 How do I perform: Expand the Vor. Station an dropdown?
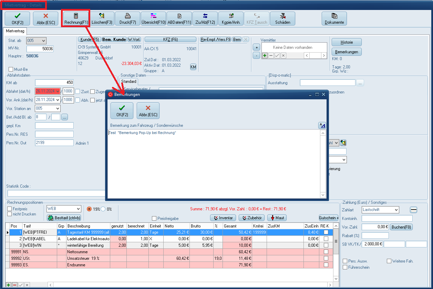point(57,109)
